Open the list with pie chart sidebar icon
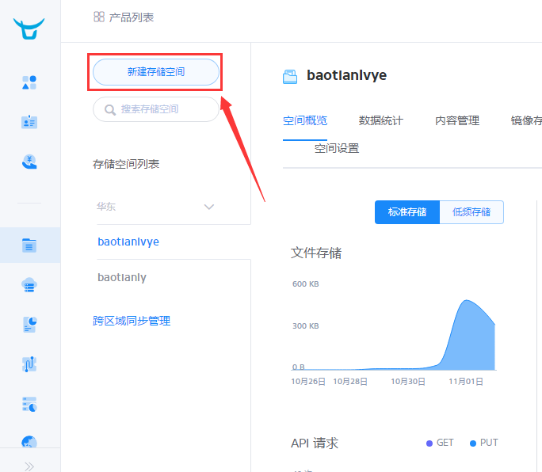The height and width of the screenshot is (472, 542). pyautogui.click(x=29, y=404)
